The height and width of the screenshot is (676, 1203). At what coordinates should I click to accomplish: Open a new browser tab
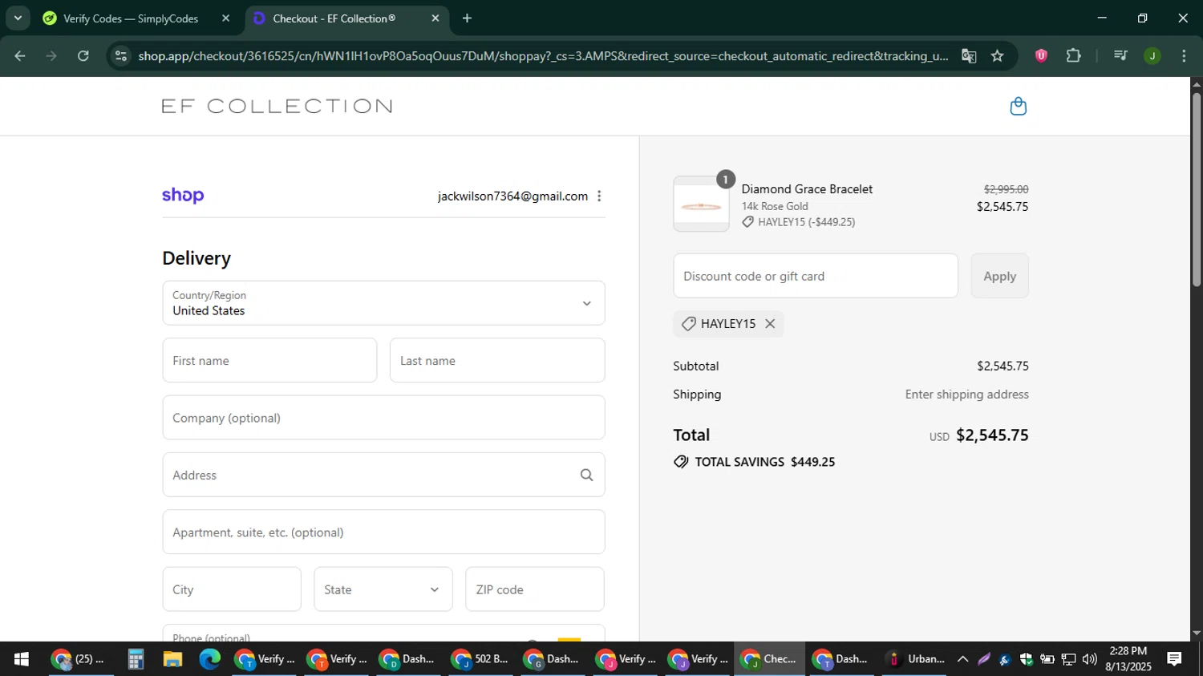coord(467,18)
